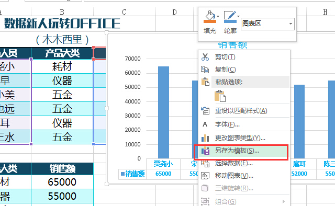The image size is (335, 206).
Task: Choose 复制(C) from context menu
Action: 226,70
